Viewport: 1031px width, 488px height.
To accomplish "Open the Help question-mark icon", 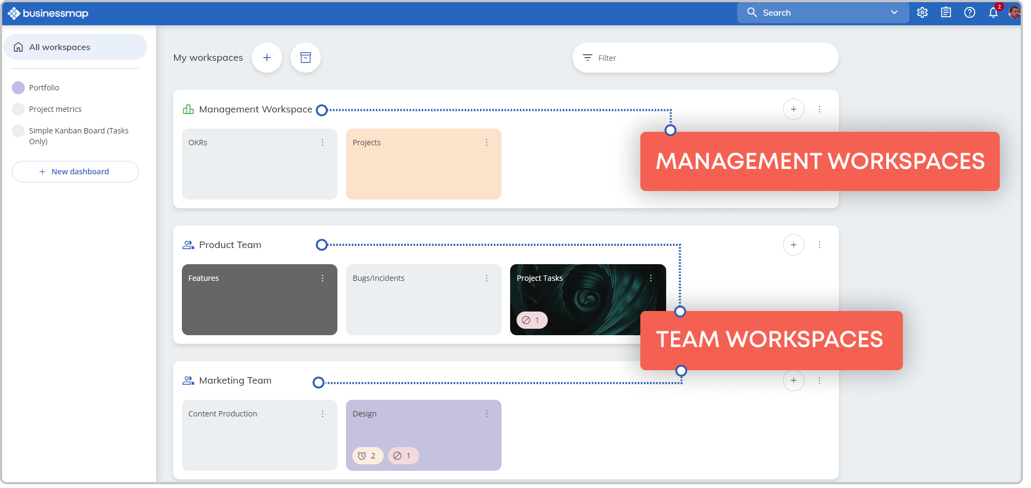I will tap(970, 12).
